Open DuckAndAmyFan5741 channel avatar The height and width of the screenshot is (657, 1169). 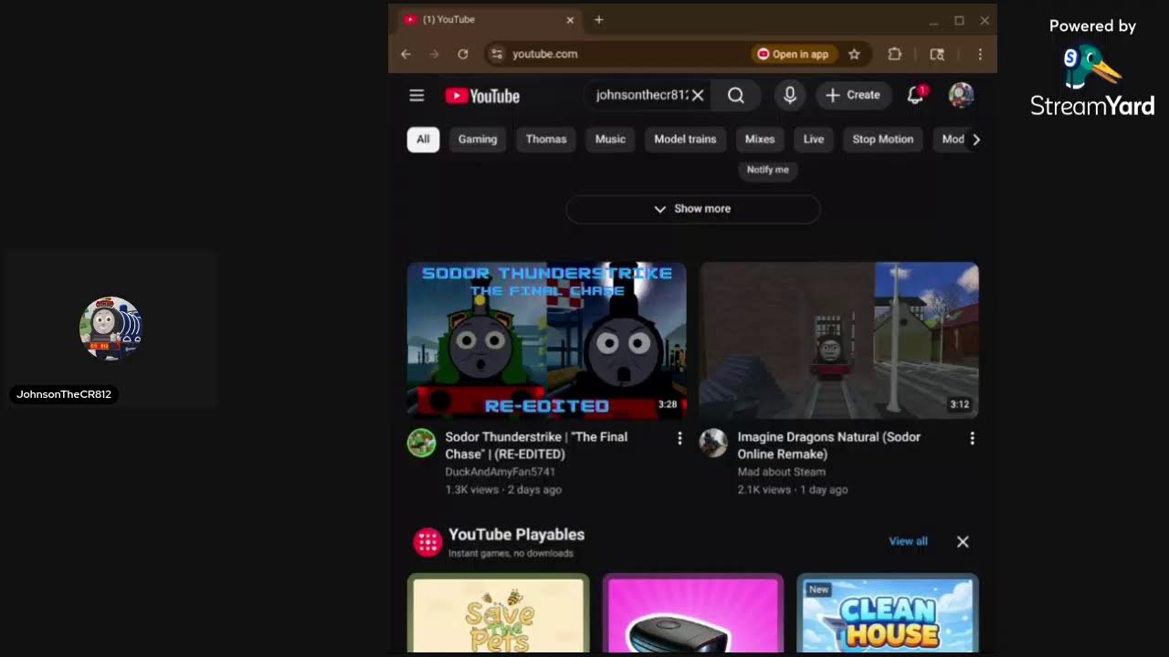(421, 443)
